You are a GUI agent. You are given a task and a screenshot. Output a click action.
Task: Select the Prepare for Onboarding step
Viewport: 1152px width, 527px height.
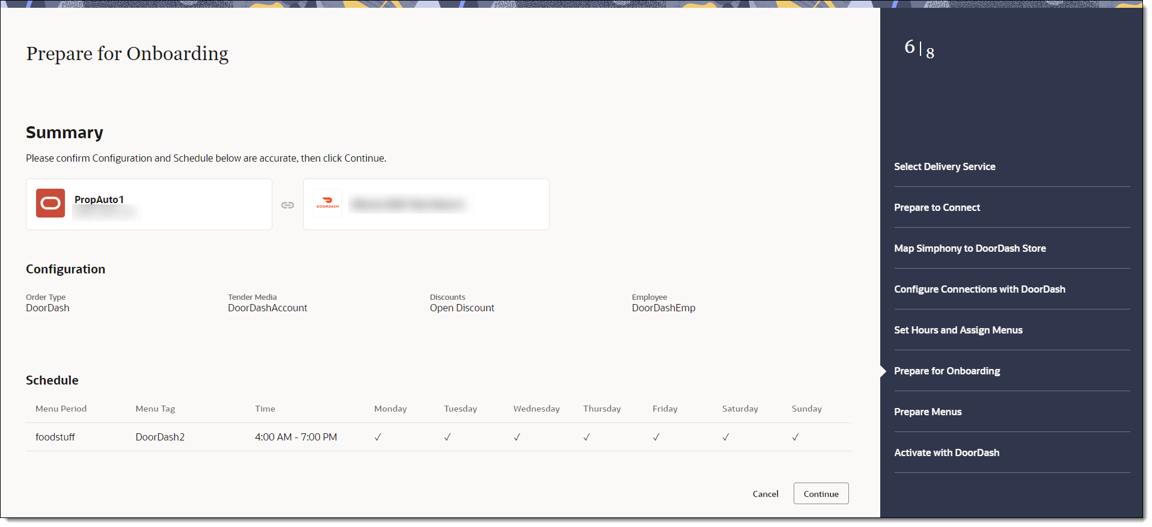click(947, 371)
